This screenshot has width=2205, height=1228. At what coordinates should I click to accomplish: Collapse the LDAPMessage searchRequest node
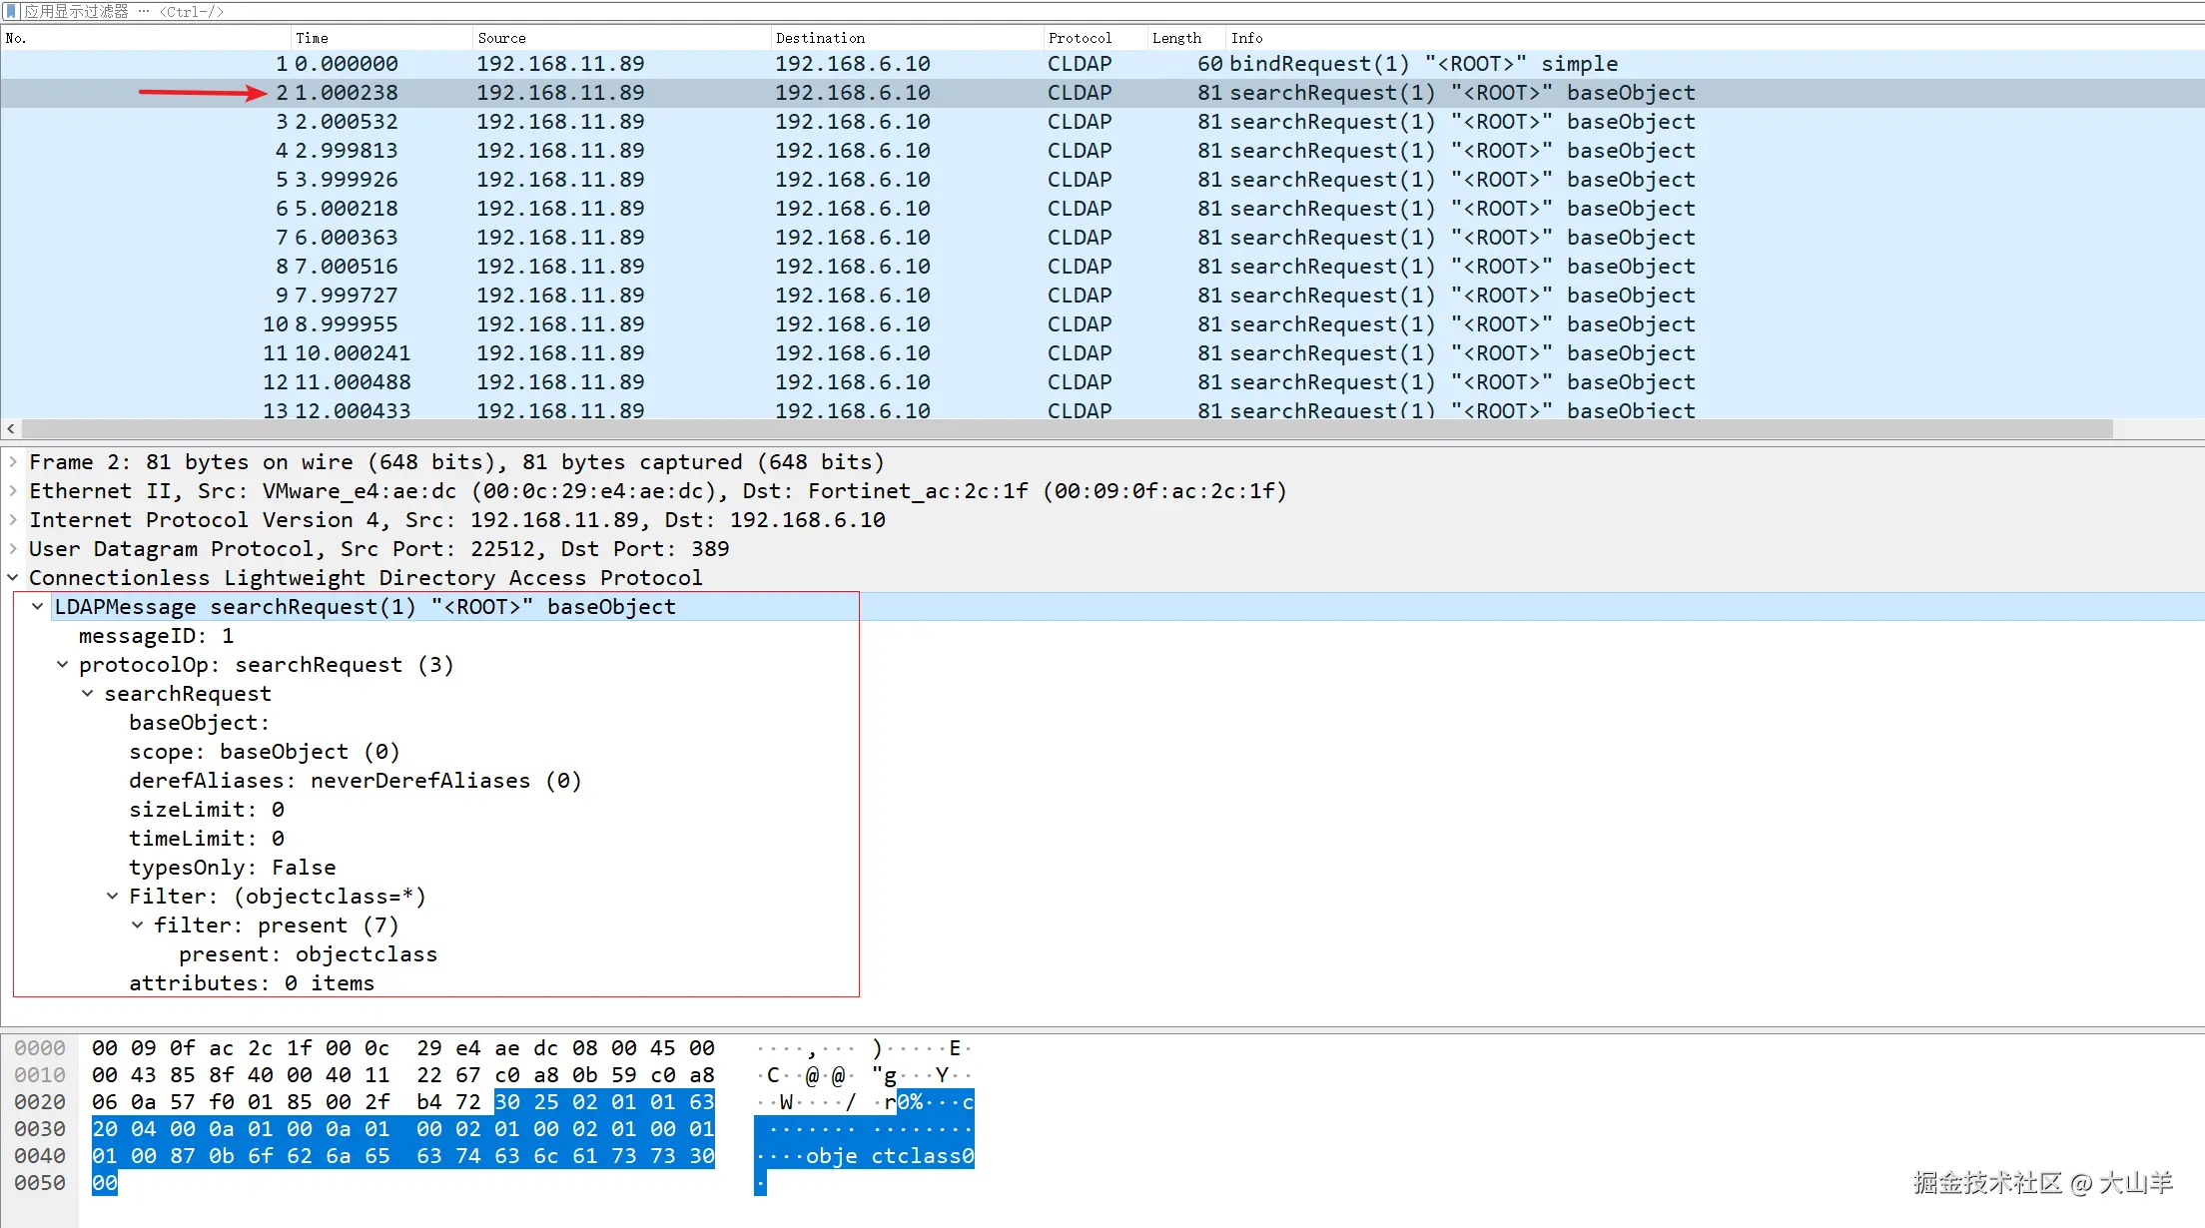click(38, 607)
